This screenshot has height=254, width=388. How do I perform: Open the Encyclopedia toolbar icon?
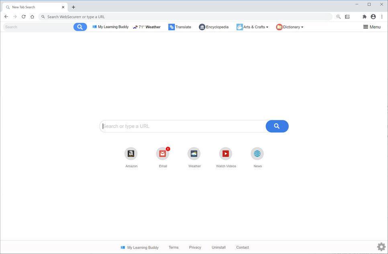tap(202, 27)
